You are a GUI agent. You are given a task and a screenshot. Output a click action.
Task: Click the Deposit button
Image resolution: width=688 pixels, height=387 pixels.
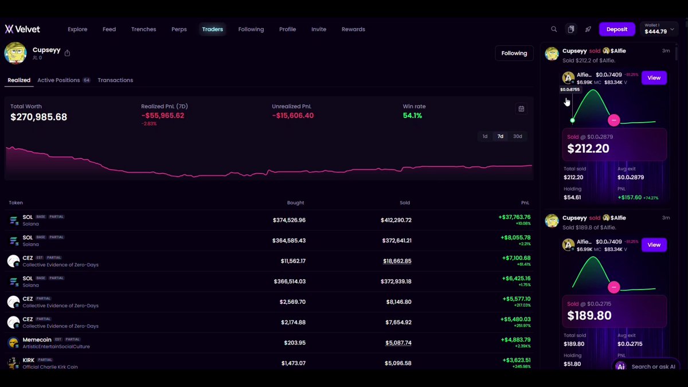tap(617, 29)
